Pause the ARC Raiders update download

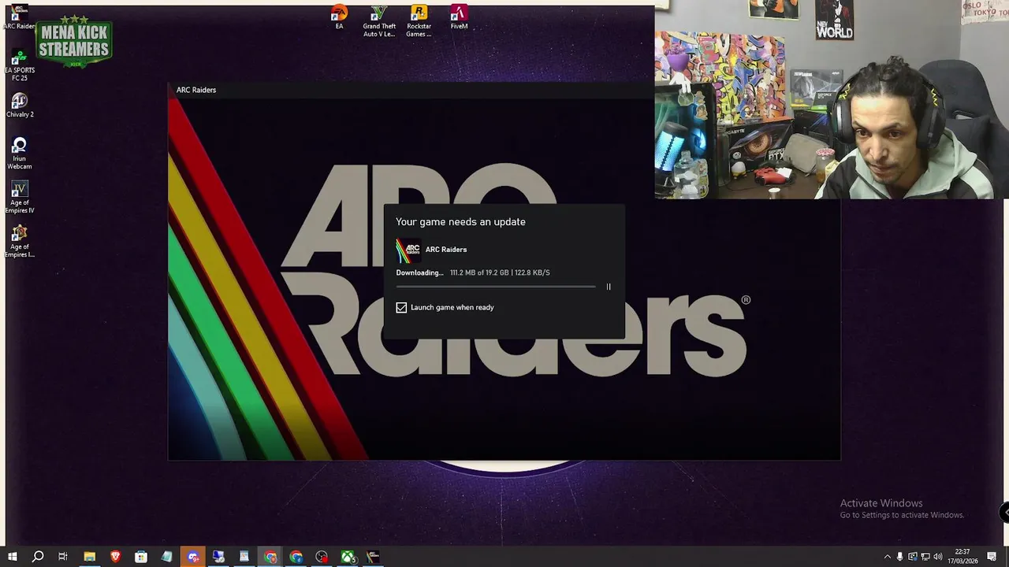pyautogui.click(x=609, y=287)
